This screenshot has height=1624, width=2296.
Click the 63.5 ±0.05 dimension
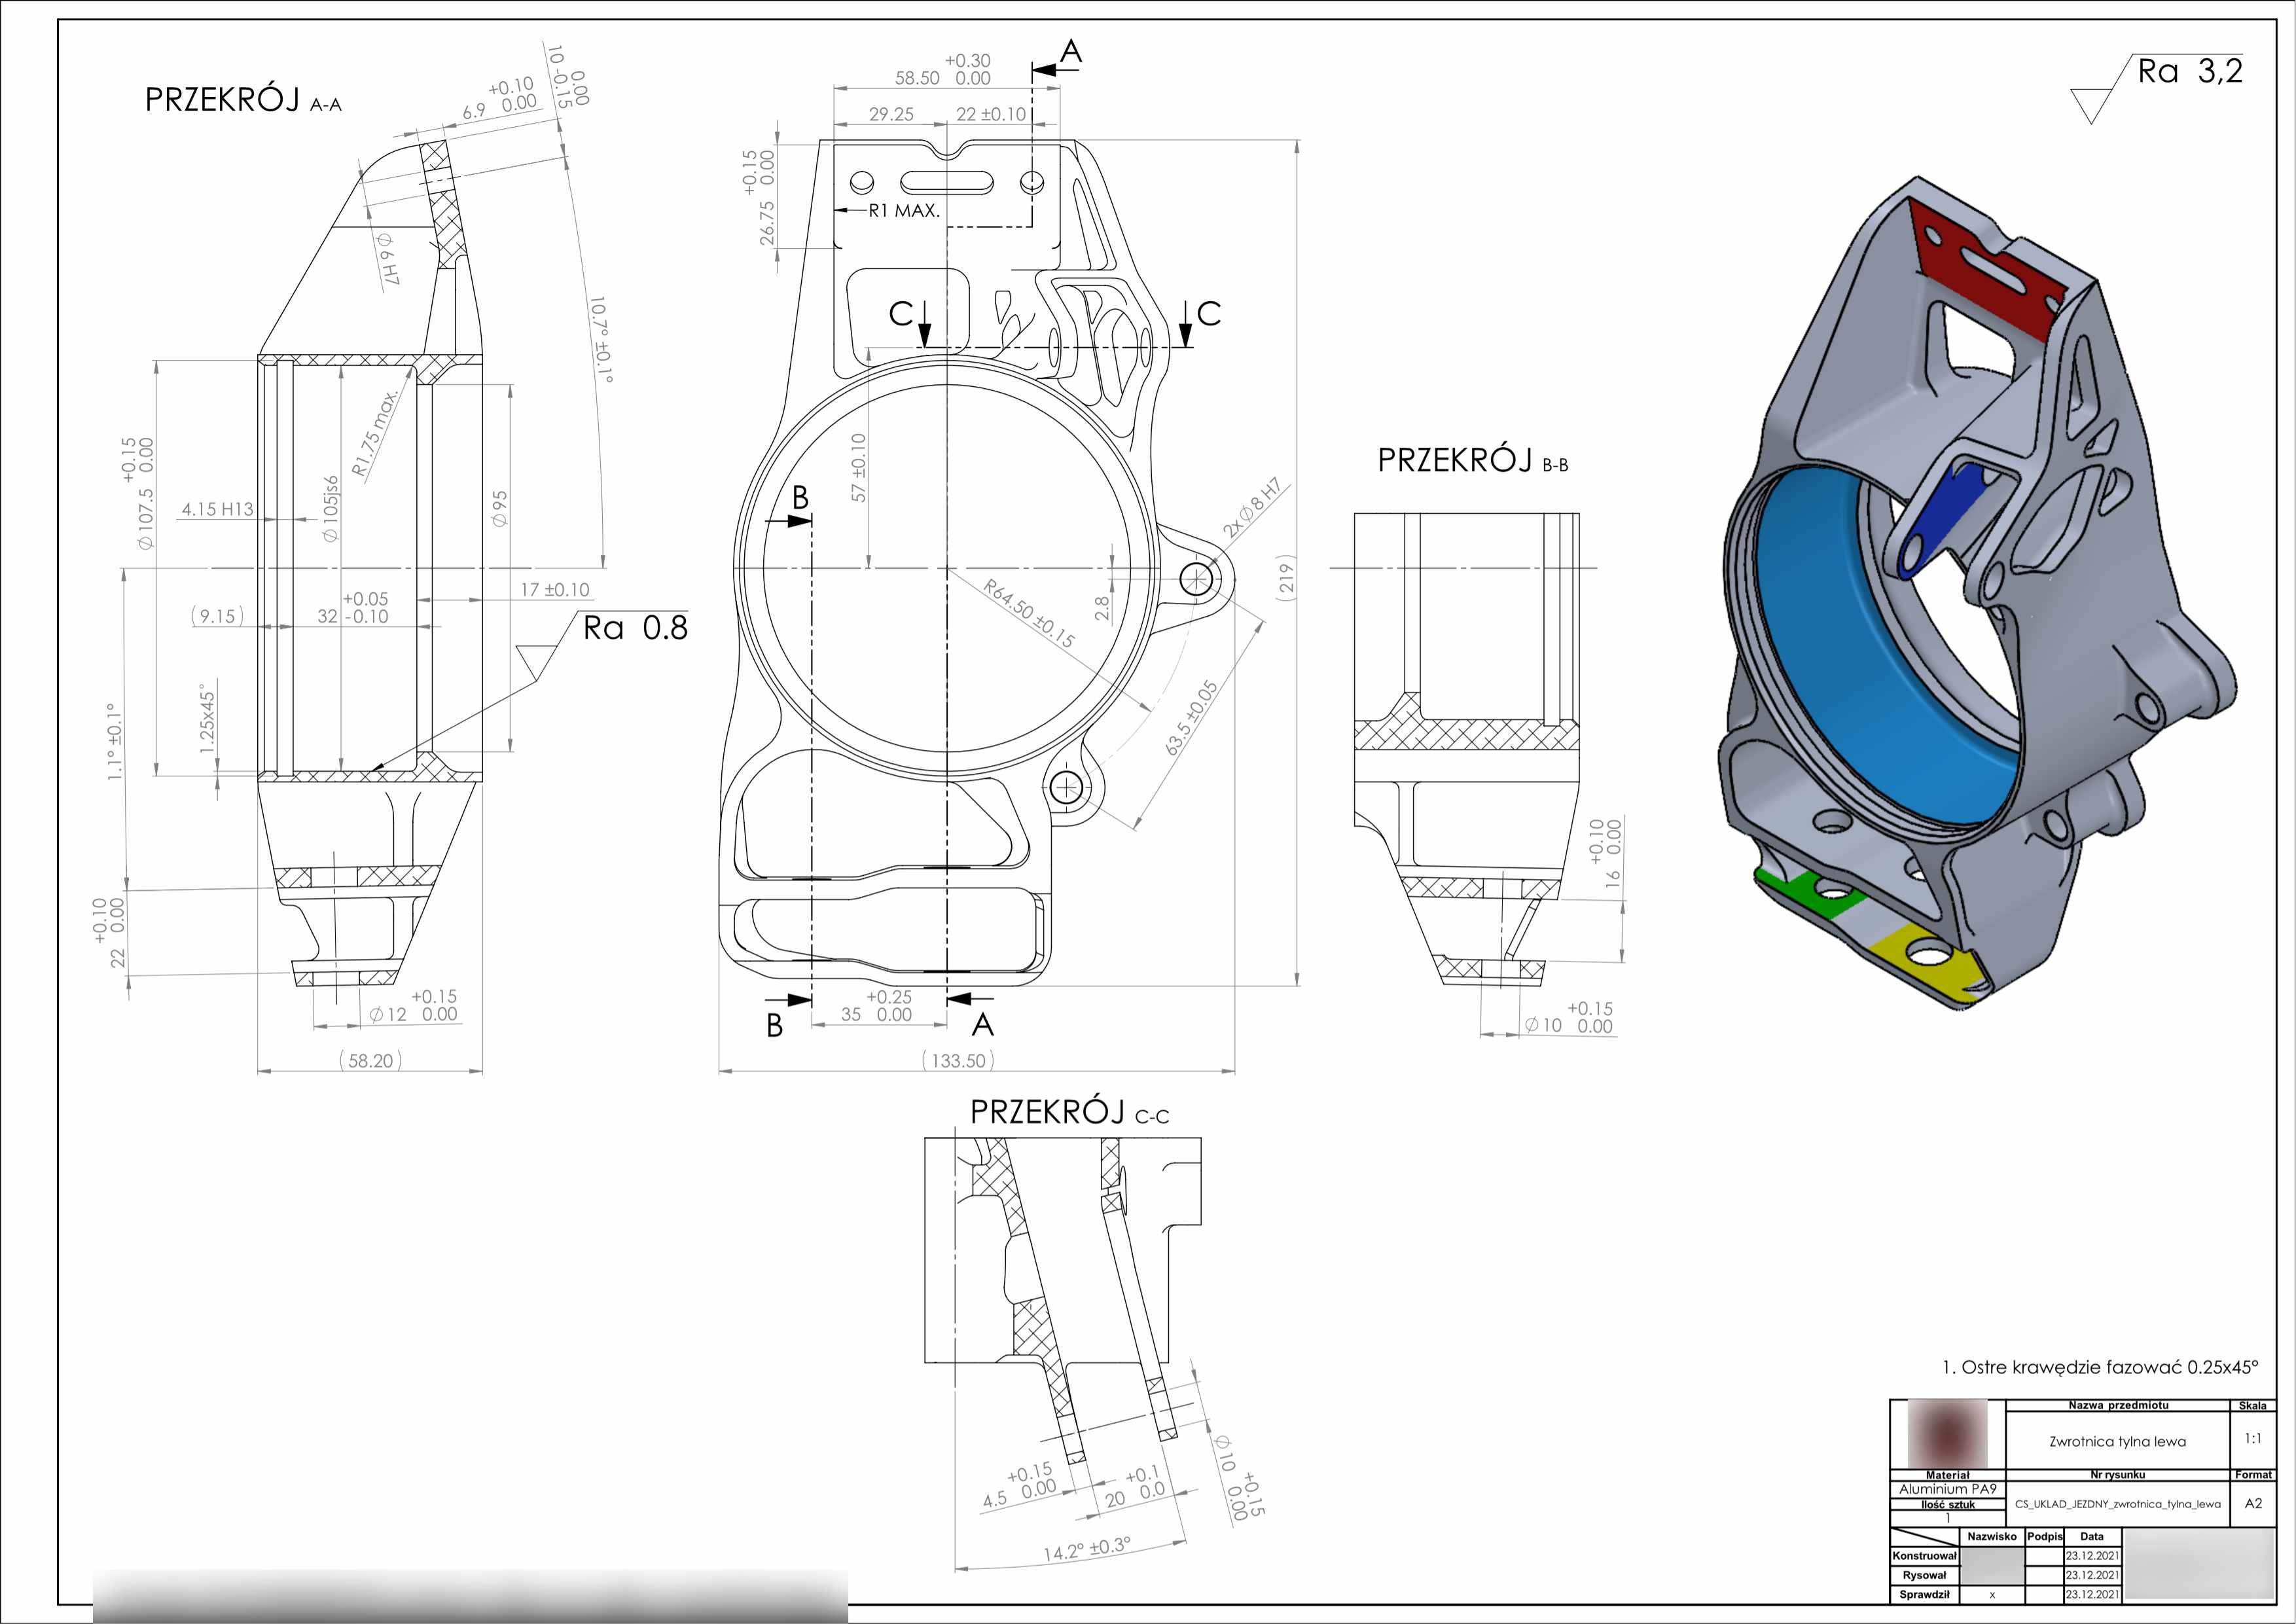point(1191,717)
